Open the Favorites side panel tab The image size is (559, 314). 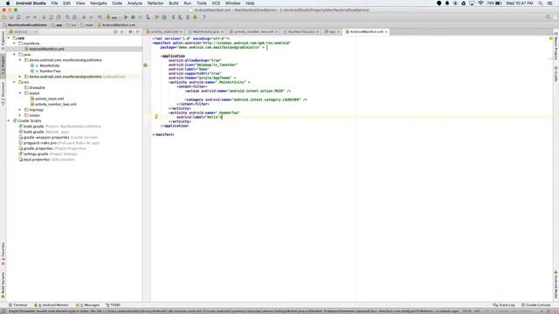point(3,254)
